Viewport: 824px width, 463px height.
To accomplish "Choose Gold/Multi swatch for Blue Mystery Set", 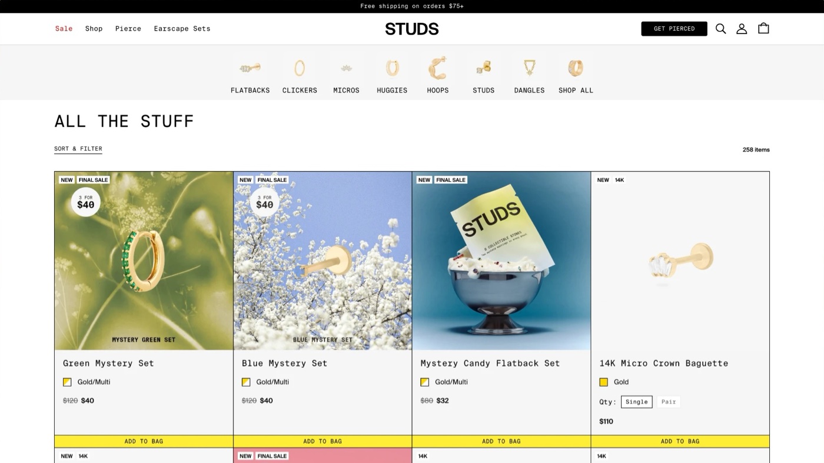I will 246,382.
